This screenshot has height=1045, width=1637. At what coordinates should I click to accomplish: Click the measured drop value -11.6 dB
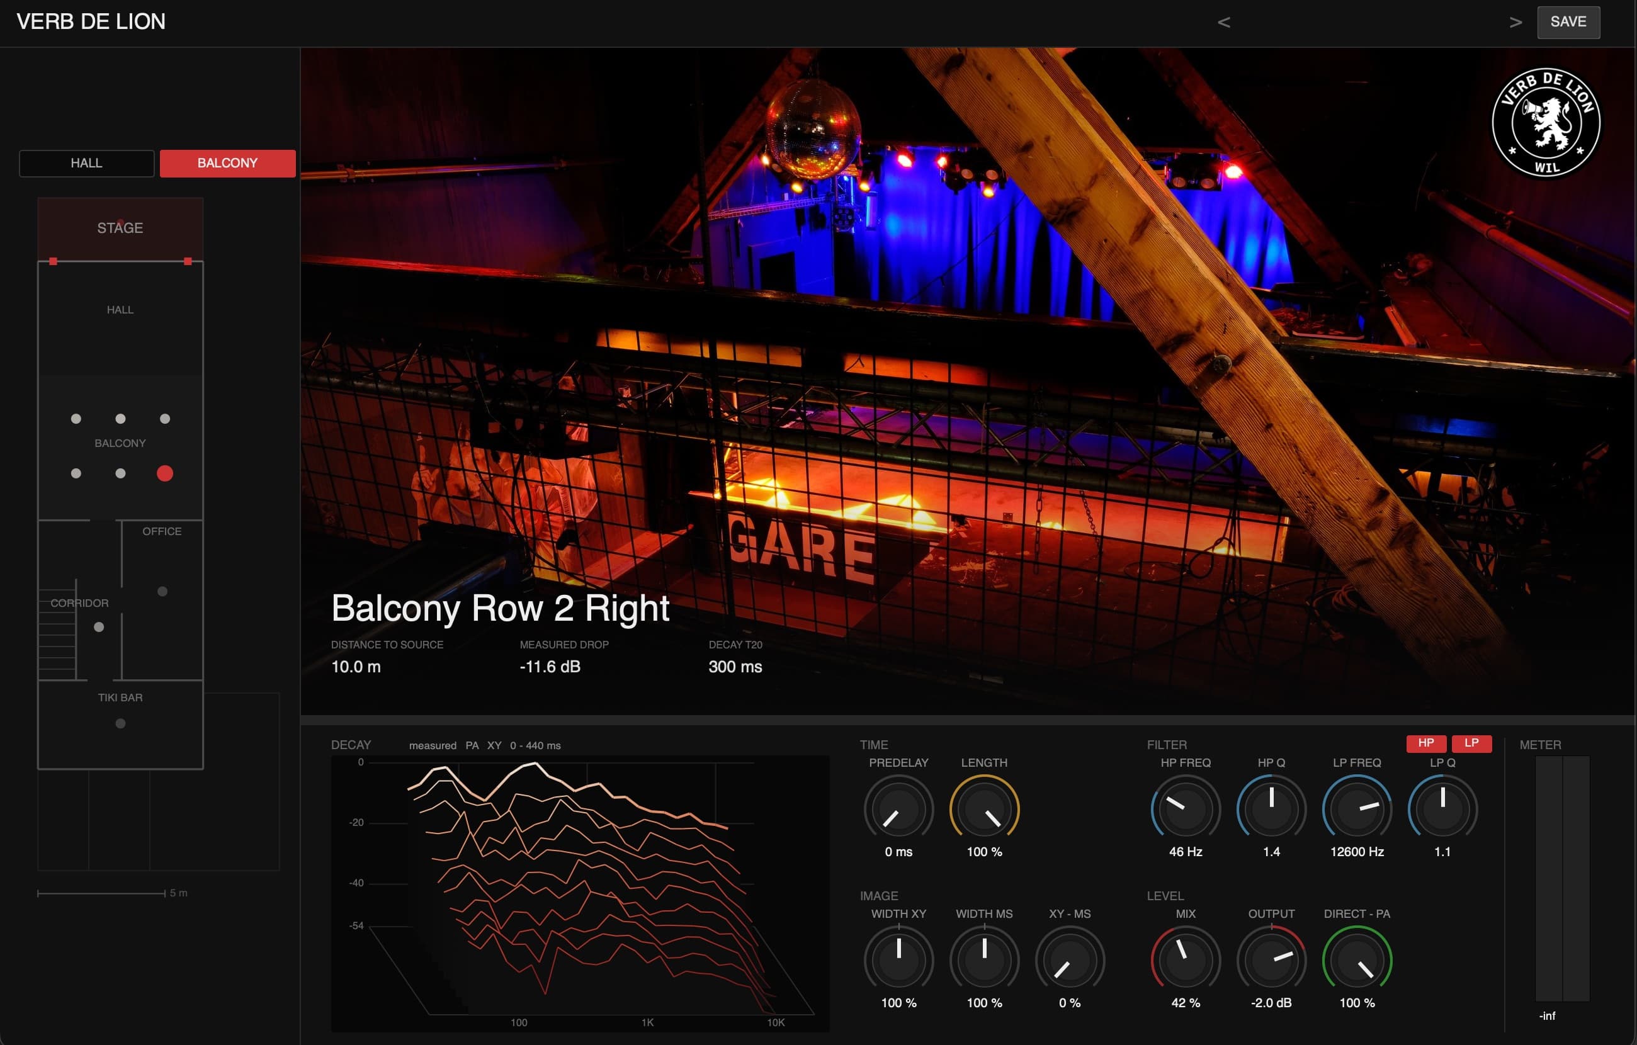coord(550,667)
